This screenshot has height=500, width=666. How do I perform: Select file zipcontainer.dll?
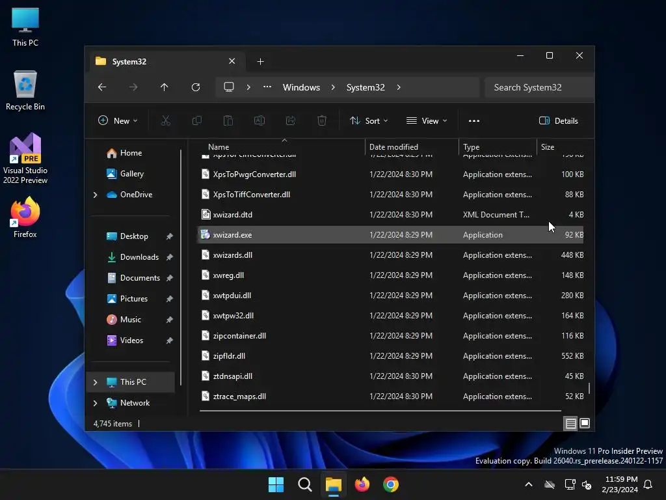pyautogui.click(x=390, y=336)
